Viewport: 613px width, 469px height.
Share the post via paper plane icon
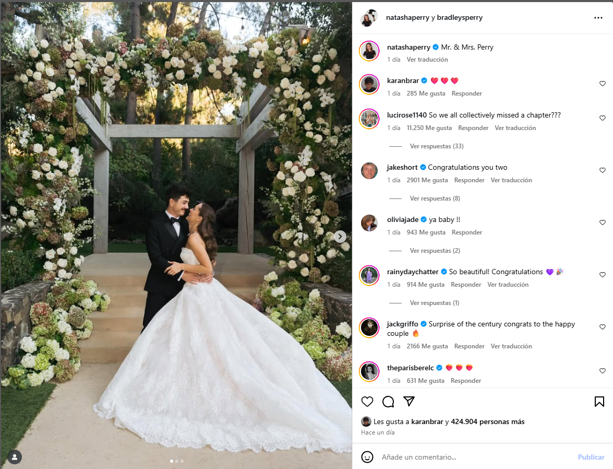(x=409, y=401)
